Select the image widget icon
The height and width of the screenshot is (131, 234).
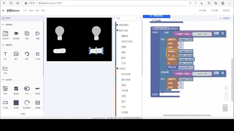click(16, 54)
